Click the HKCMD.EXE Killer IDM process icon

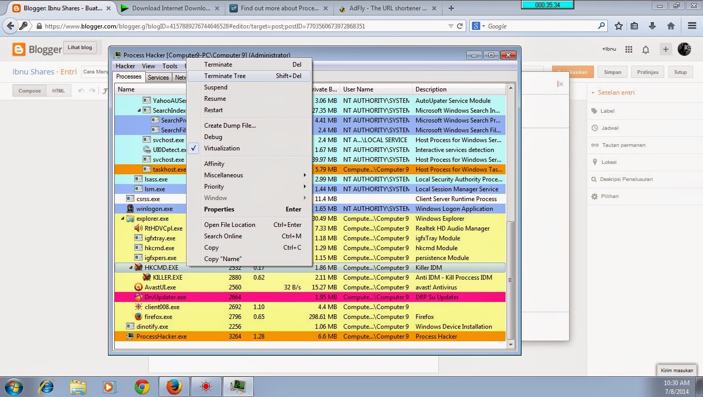[x=139, y=268]
